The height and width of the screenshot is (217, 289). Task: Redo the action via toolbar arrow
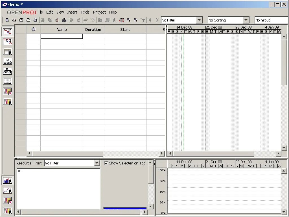pyautogui.click(x=78, y=20)
